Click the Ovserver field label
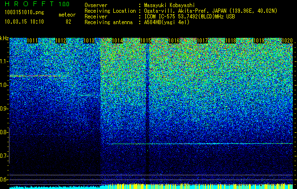 pyautogui.click(x=96, y=5)
